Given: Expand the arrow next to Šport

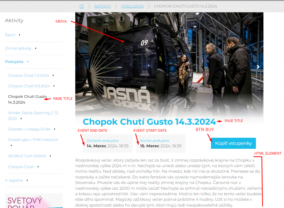Looking at the screenshot, I should (x=19, y=35).
